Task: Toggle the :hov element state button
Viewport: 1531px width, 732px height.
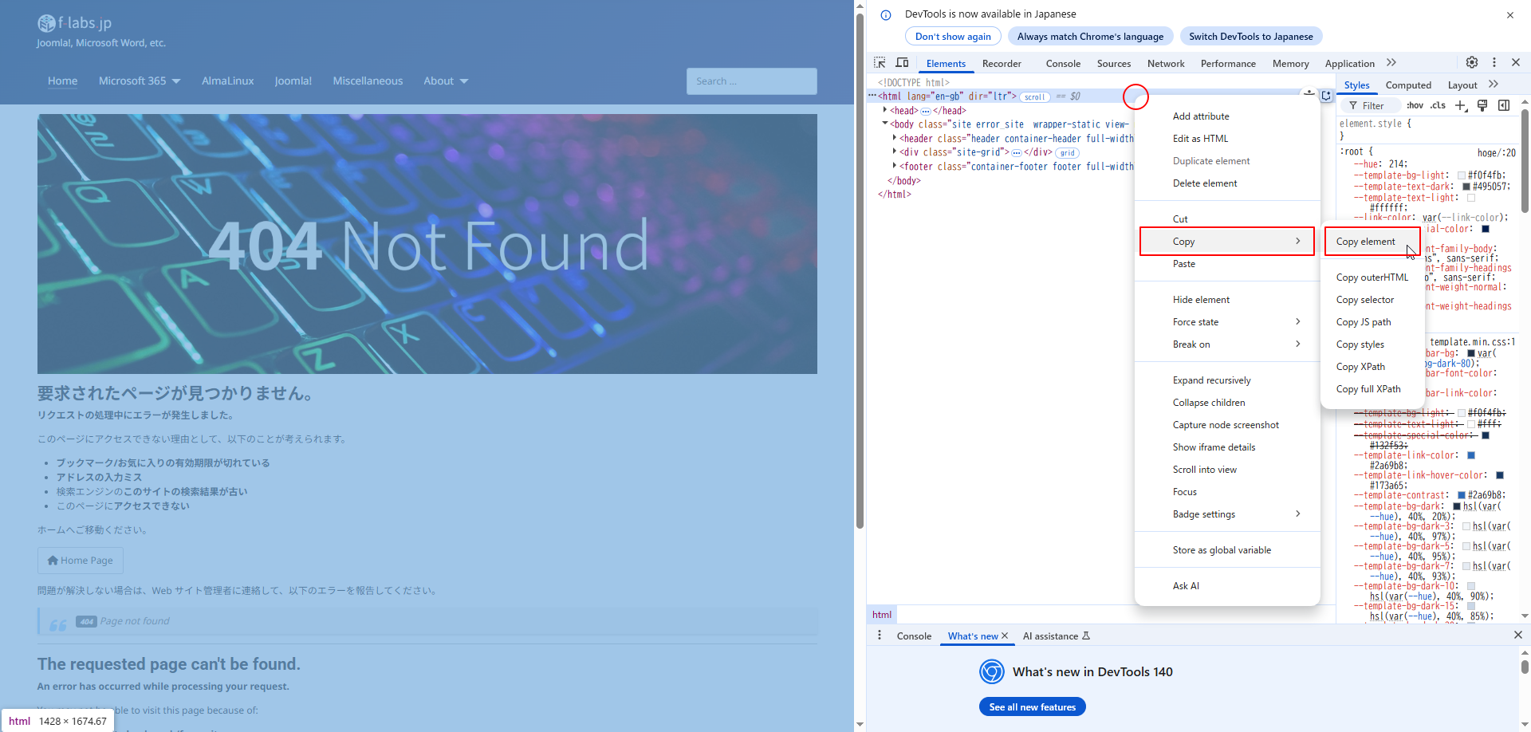Action: pyautogui.click(x=1415, y=105)
